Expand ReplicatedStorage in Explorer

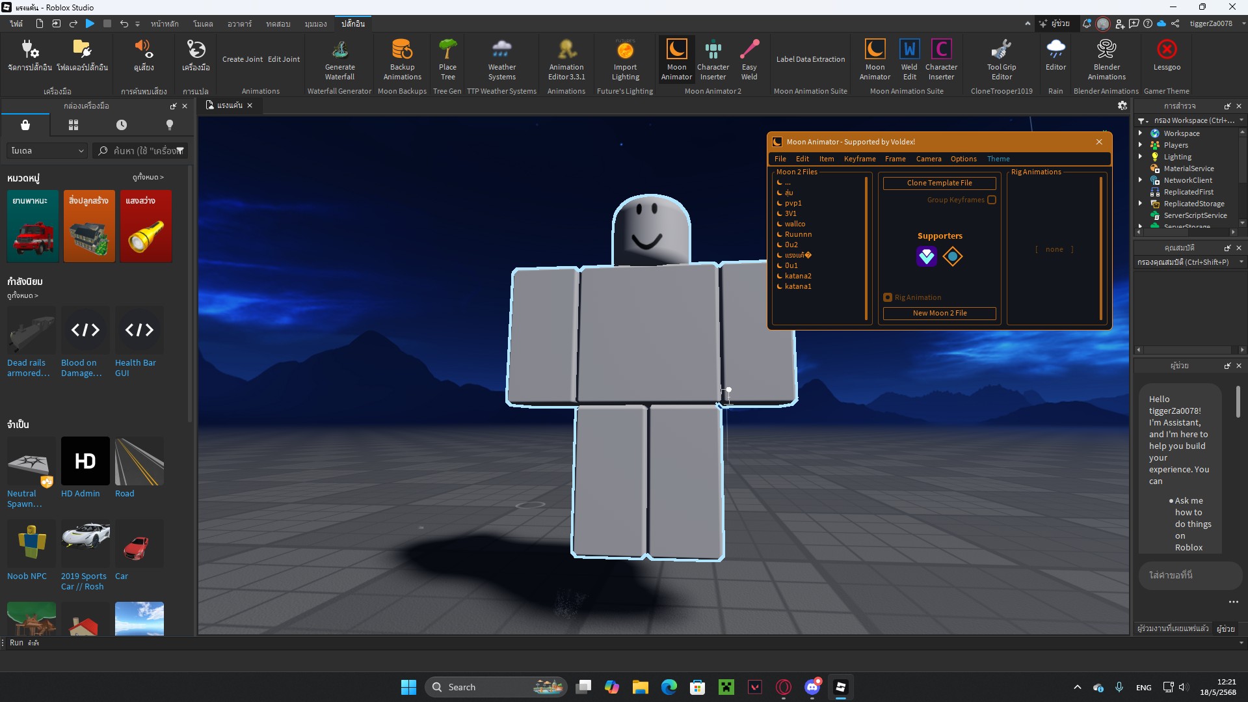click(x=1140, y=204)
